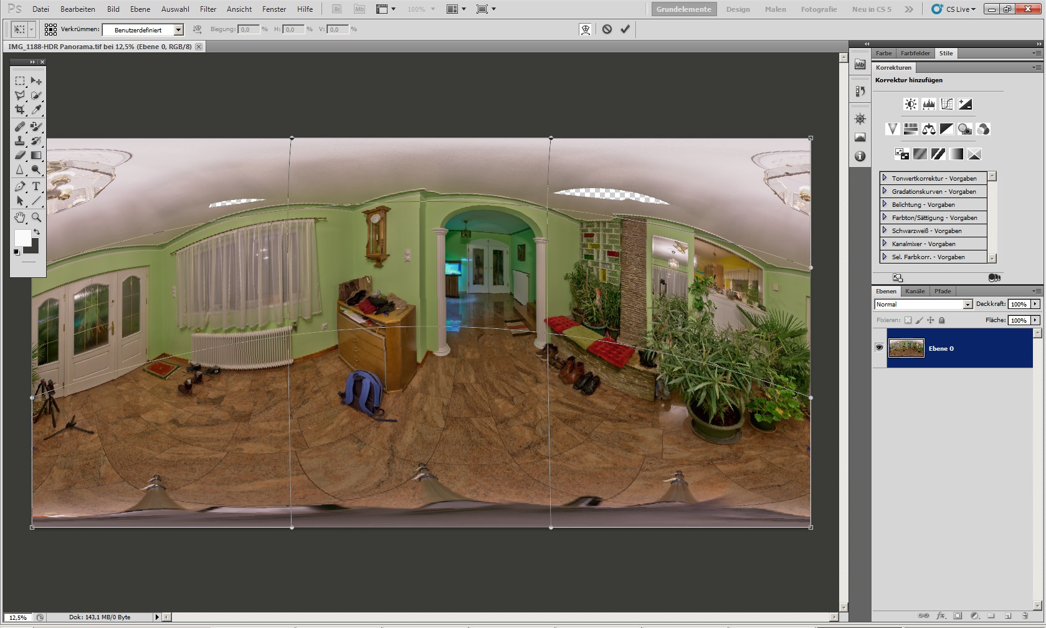Screen dimensions: 1046x628
Task: Activate the Hand tool
Action: pos(20,217)
